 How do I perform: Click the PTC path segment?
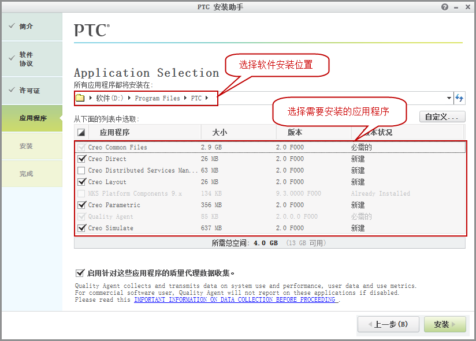(x=196, y=98)
